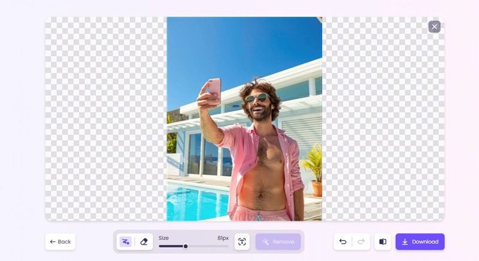The image size is (479, 261).
Task: Click the selfie photo on the canvas
Action: click(244, 119)
